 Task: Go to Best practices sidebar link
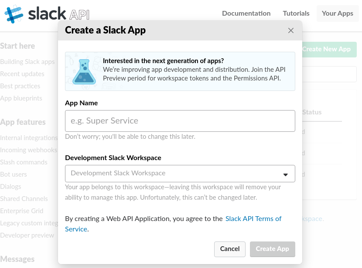pos(20,86)
